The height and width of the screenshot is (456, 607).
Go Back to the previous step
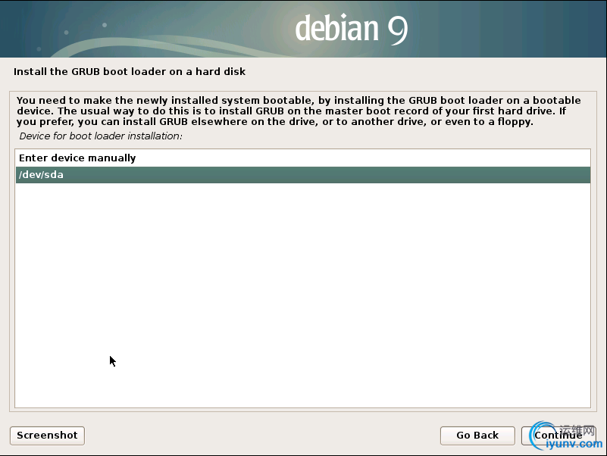(477, 436)
